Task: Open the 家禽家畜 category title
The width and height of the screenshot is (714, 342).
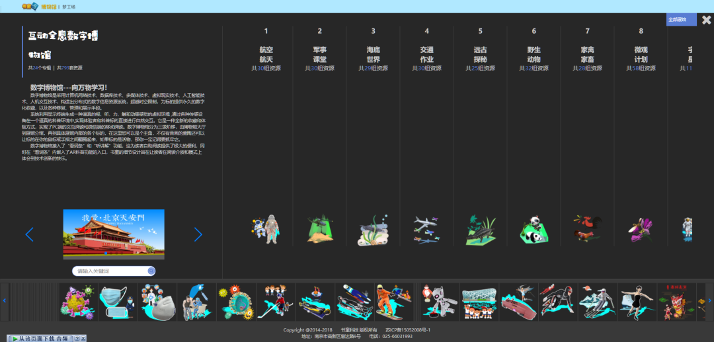Action: (588, 55)
